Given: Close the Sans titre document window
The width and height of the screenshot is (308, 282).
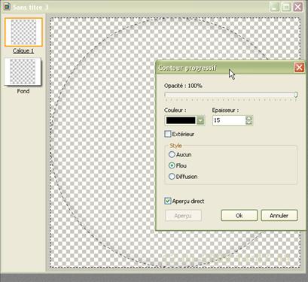Looking at the screenshot, I should click(297, 7).
